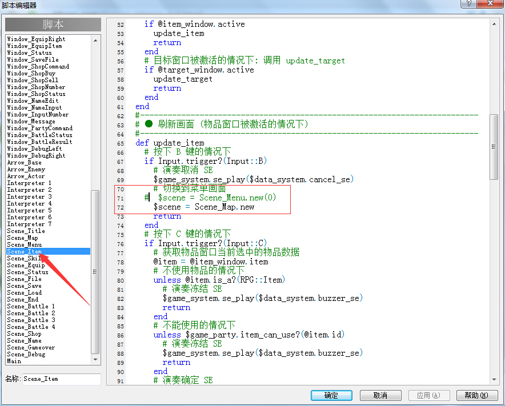Click 'if Input.trigger?(Input::C)' code line
This screenshot has width=505, height=406.
(x=206, y=243)
